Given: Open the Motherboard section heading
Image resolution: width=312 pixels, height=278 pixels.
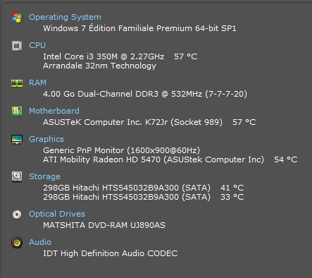Looking at the screenshot, I should tap(54, 111).
